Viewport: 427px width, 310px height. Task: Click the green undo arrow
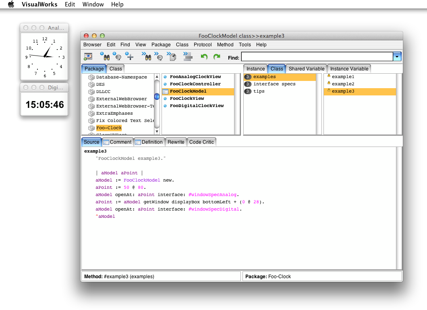pos(204,57)
